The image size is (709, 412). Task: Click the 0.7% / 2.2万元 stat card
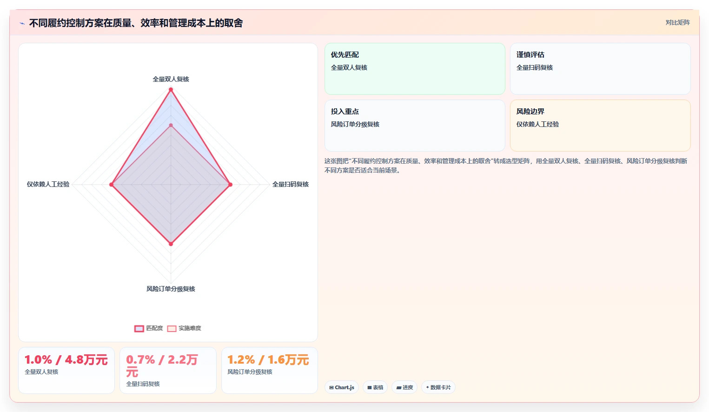[168, 370]
